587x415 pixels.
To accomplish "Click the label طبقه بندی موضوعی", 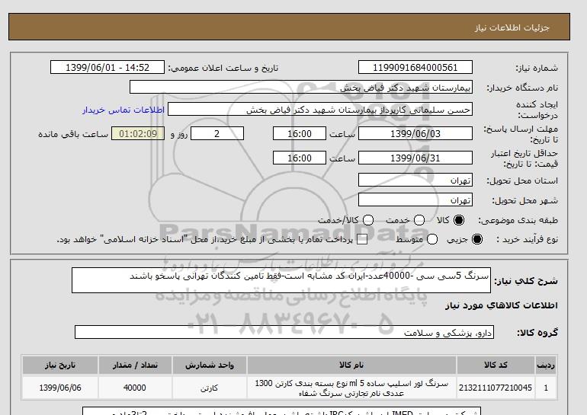I will [x=518, y=221].
